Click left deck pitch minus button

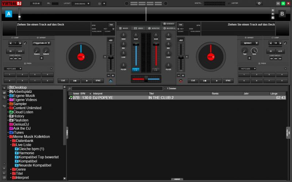pos(108,76)
